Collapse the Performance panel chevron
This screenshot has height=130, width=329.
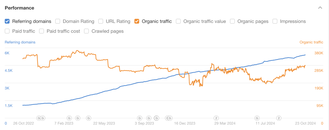(320, 8)
